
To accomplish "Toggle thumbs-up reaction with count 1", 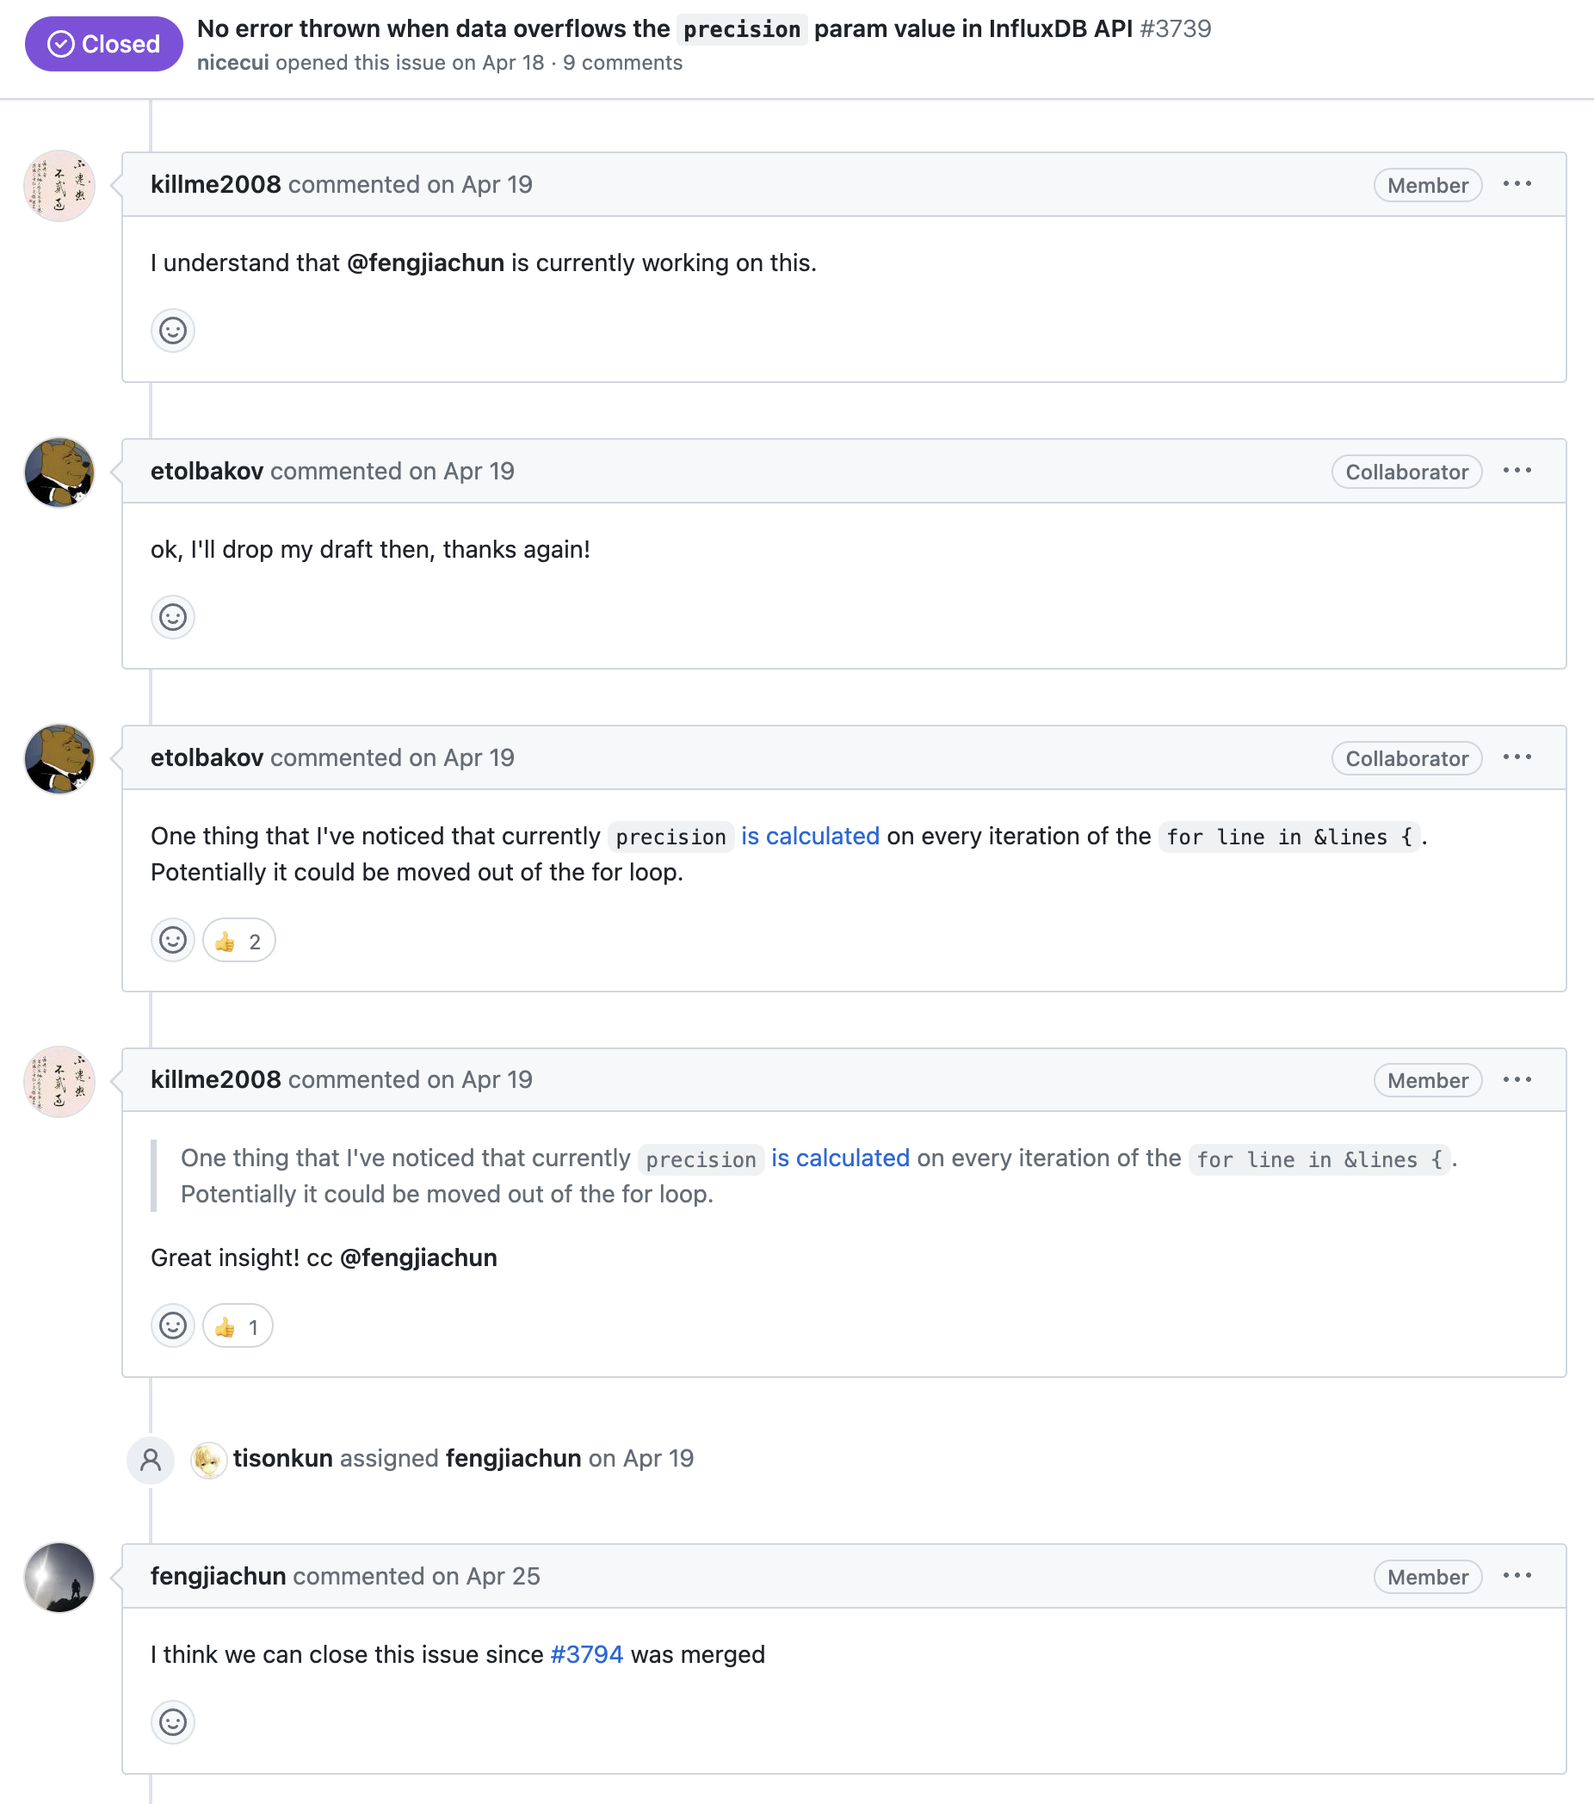I will tap(238, 1326).
